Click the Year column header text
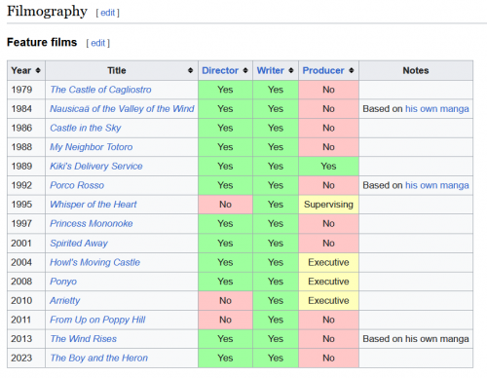 (x=21, y=70)
